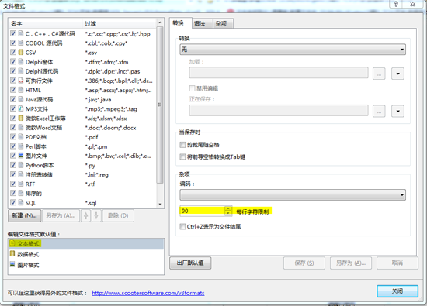This screenshot has width=427, height=306.
Task: Click the move up arrow icon
Action: (x=86, y=216)
